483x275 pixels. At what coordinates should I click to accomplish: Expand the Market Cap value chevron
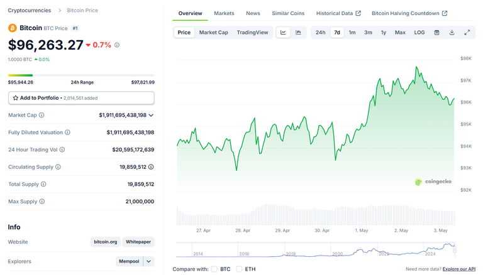151,115
